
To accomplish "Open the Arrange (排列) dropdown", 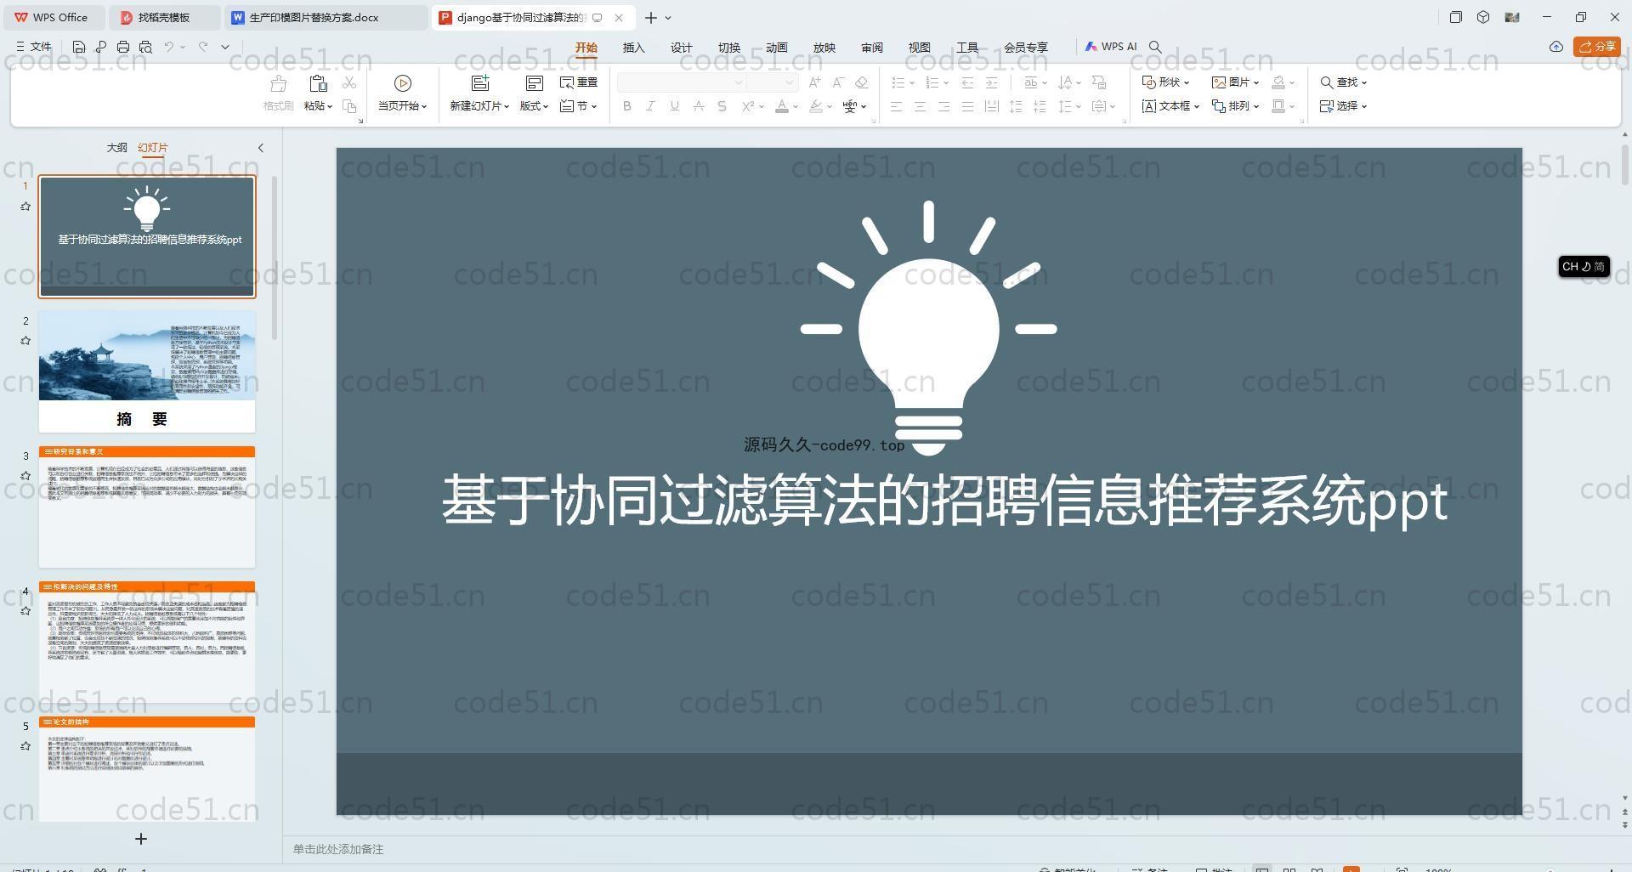I will click(1235, 106).
